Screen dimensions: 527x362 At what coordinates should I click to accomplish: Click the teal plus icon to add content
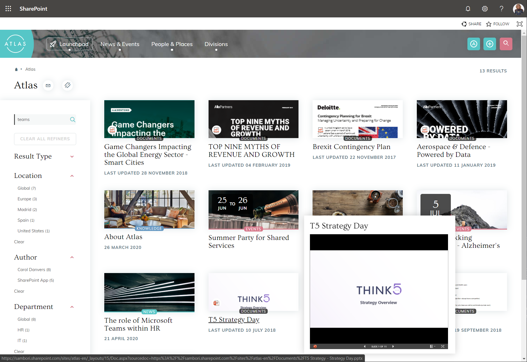(490, 44)
